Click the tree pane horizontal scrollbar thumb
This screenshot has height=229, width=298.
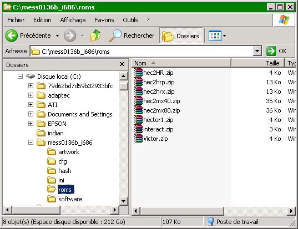point(36,210)
